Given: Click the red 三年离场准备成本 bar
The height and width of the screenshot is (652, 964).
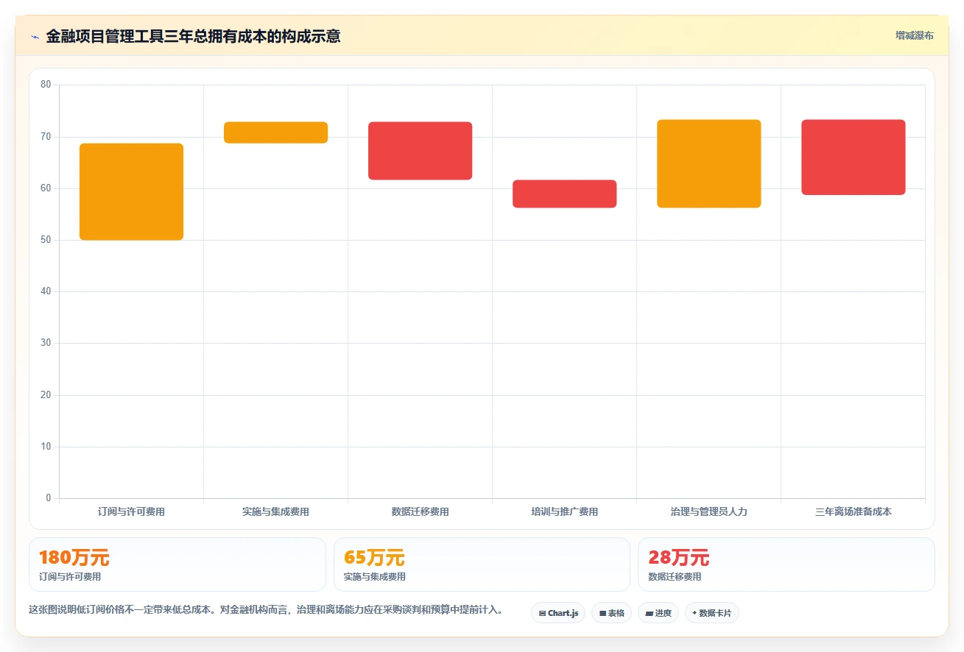Looking at the screenshot, I should 853,157.
